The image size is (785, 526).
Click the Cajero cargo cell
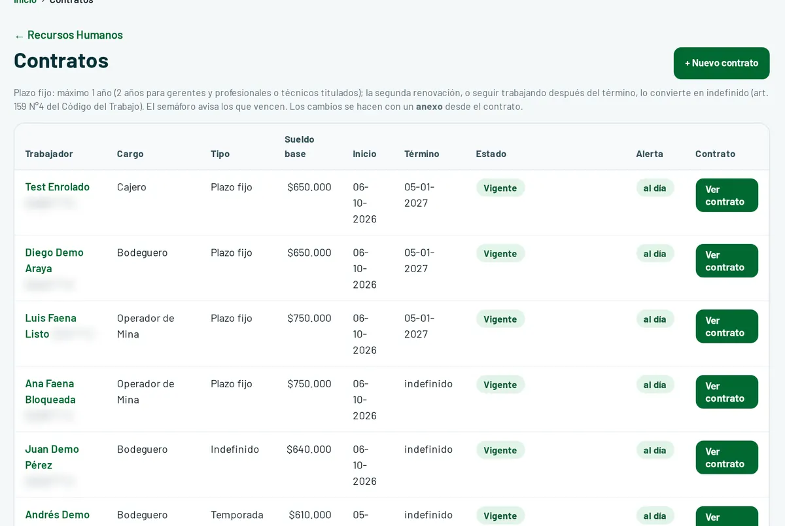tap(131, 187)
